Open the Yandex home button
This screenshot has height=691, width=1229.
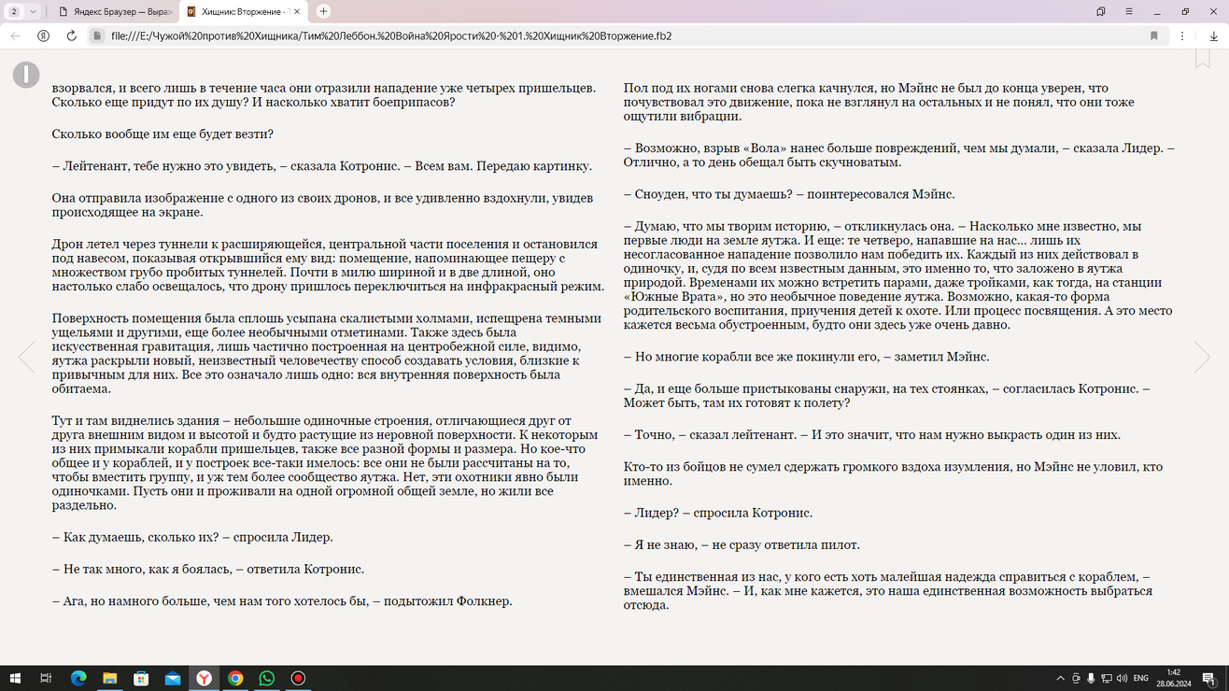coord(43,35)
